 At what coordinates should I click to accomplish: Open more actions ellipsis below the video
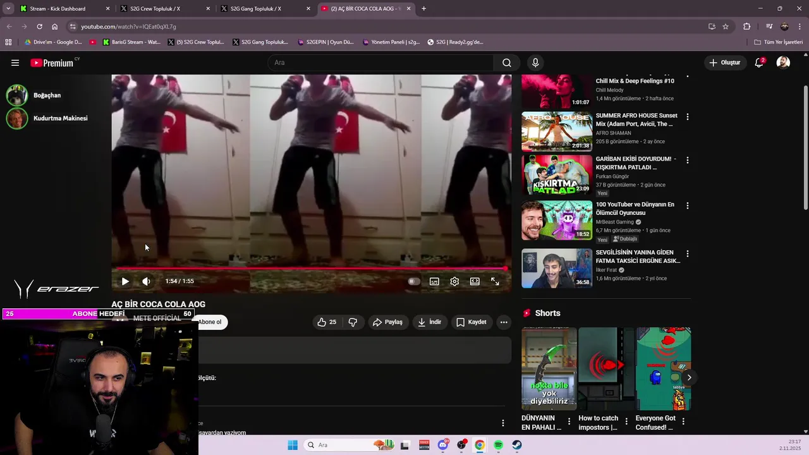tap(504, 322)
